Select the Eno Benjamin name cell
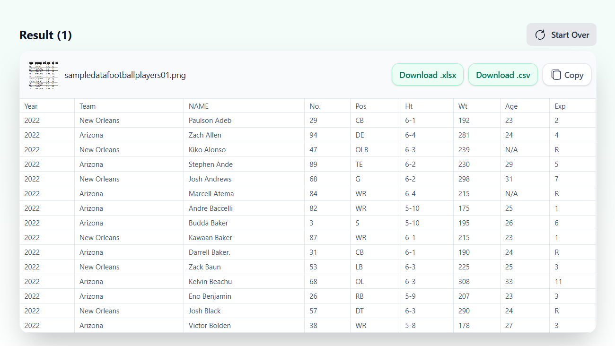Image resolution: width=615 pixels, height=346 pixels. click(244, 296)
